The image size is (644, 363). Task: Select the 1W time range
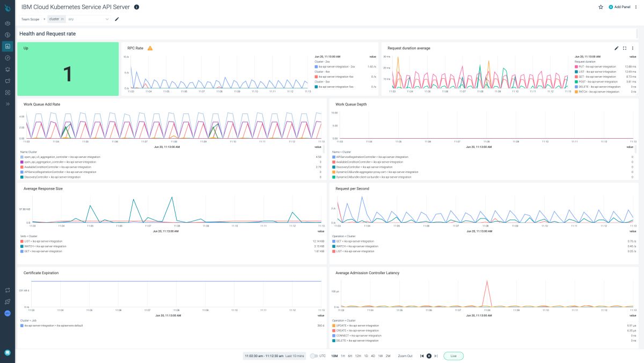point(380,356)
